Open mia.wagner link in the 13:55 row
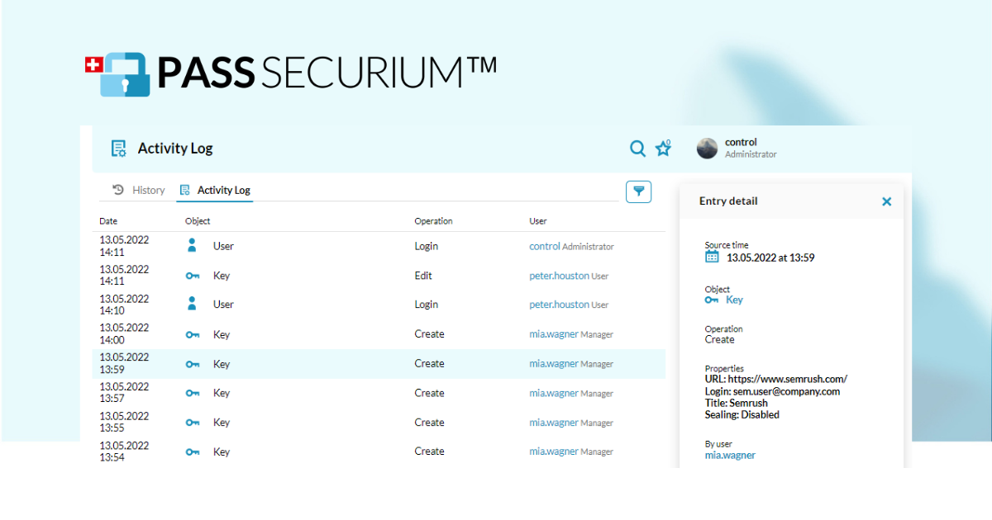992x520 pixels. (554, 422)
